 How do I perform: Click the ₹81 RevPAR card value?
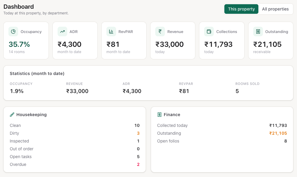pos(113,44)
